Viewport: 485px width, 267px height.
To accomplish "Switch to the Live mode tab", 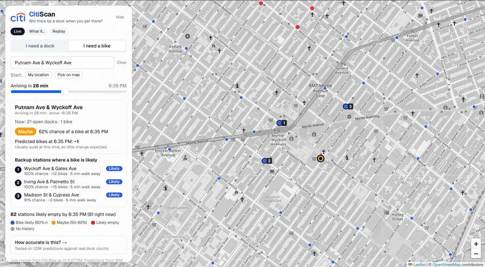I will click(x=17, y=31).
